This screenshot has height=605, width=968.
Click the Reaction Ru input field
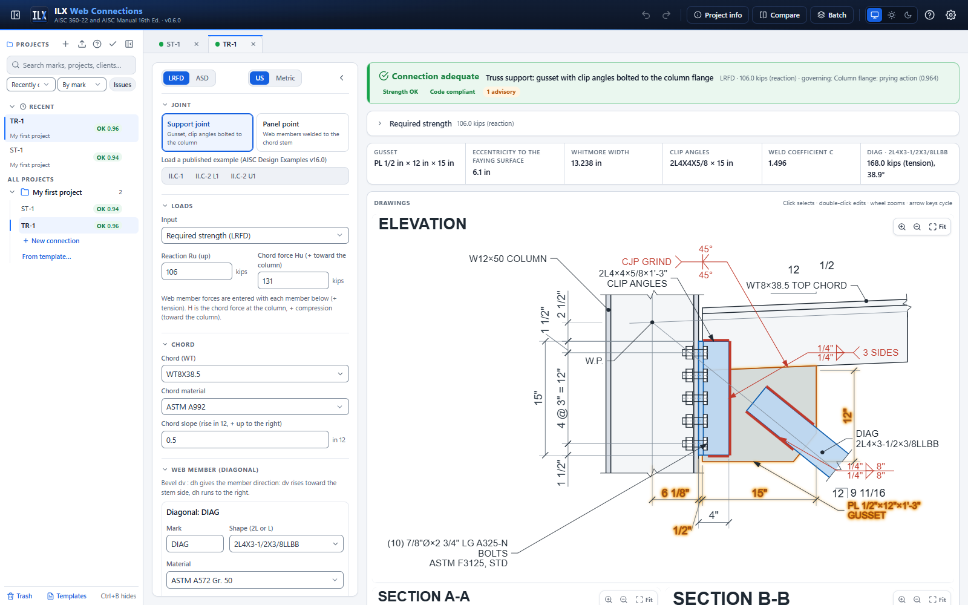pyautogui.click(x=197, y=272)
